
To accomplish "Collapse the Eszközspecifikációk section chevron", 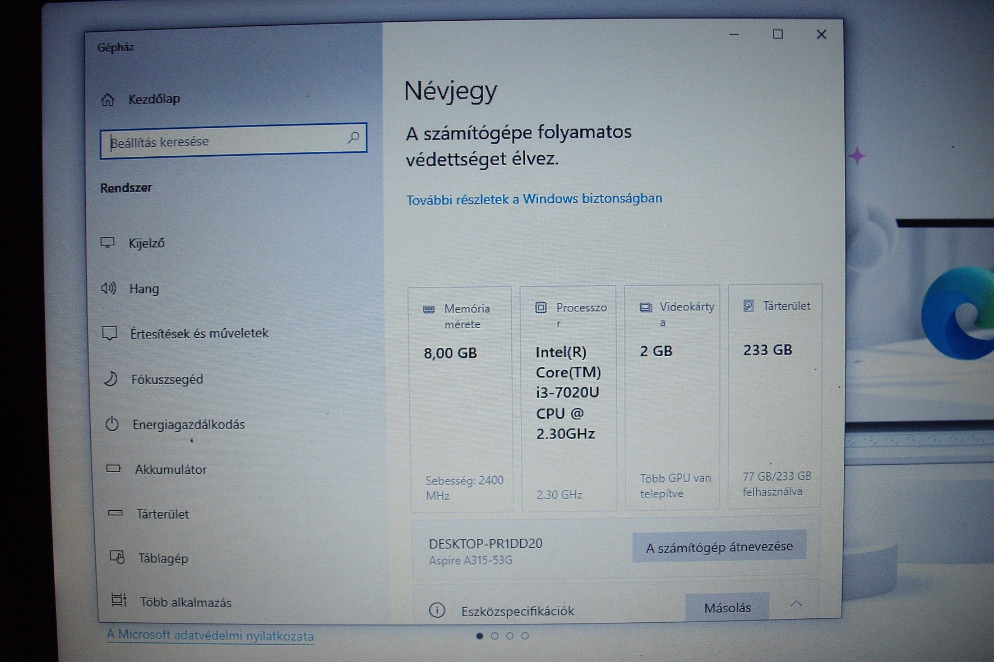I will click(796, 604).
